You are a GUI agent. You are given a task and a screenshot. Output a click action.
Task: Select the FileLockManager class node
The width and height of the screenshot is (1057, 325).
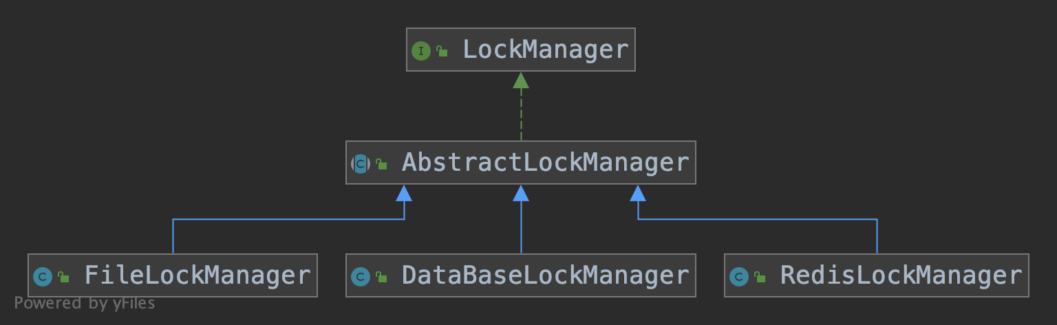pyautogui.click(x=173, y=275)
